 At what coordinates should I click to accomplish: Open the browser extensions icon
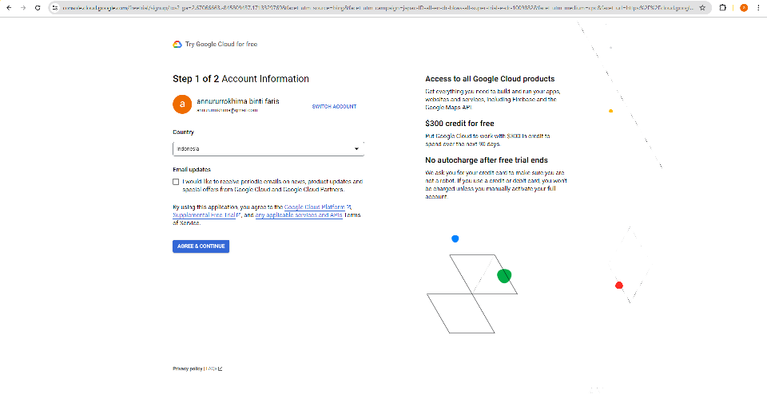point(724,8)
